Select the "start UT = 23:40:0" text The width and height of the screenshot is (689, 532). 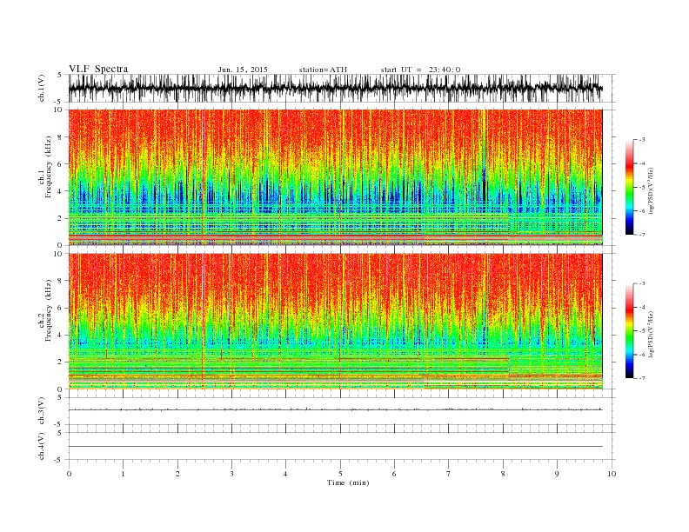click(x=420, y=70)
